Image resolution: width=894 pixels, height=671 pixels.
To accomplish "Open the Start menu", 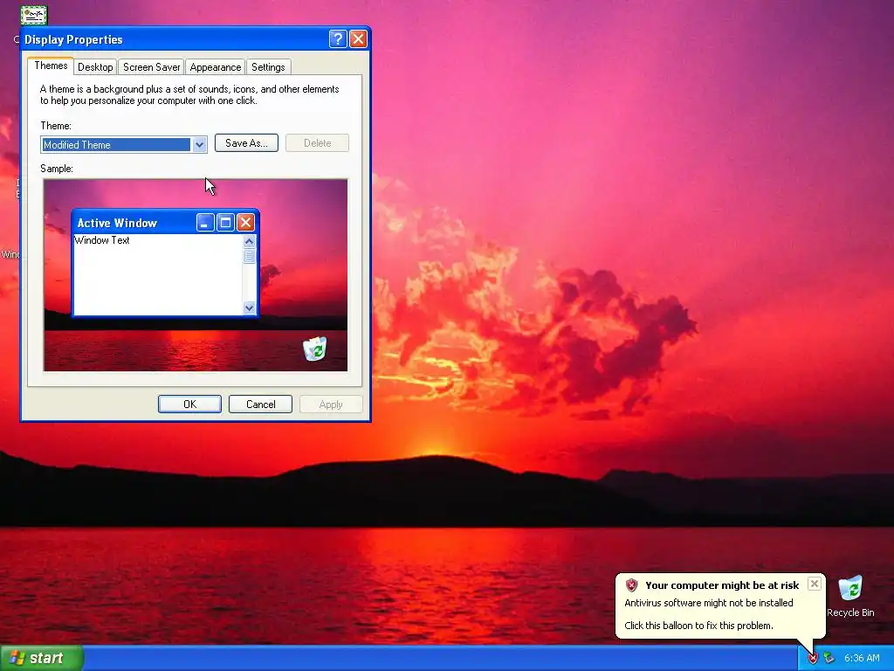I will (42, 658).
